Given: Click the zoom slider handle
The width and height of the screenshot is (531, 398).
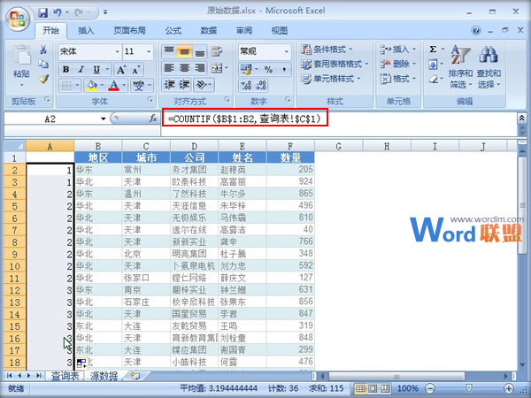Looking at the screenshot, I should [x=469, y=388].
